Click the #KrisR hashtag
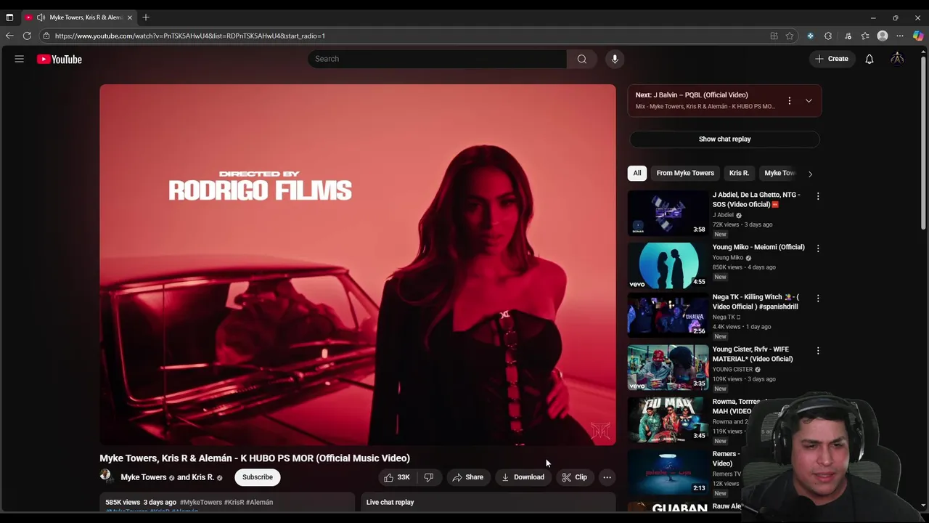Viewport: 929px width, 523px height. click(x=234, y=502)
